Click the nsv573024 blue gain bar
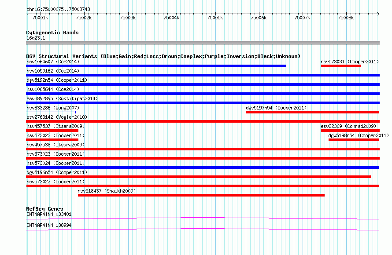 203,168
